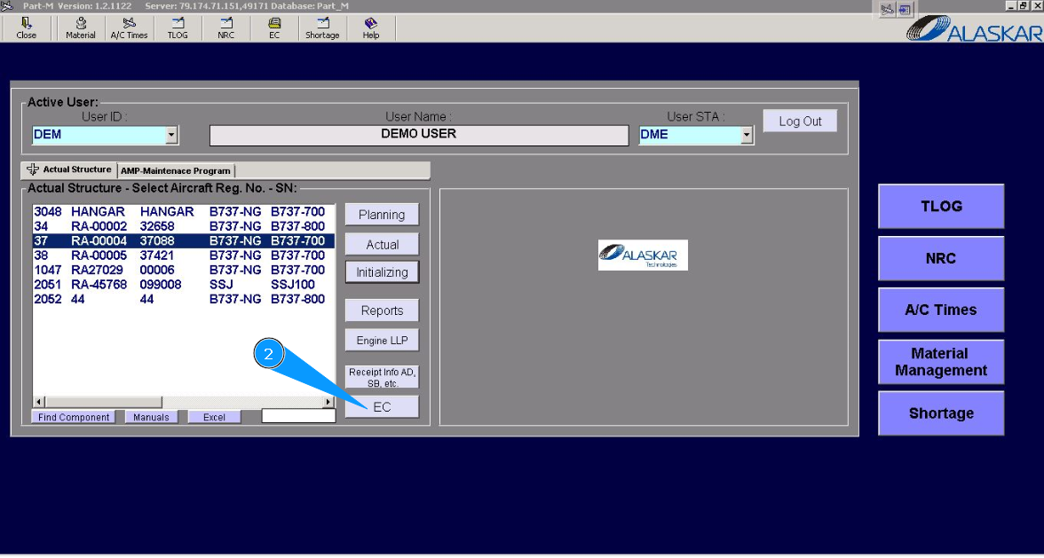The image size is (1044, 558).
Task: Click the large TLOG side button
Action: pos(941,206)
